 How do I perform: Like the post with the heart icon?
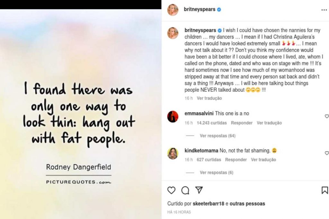172,190
